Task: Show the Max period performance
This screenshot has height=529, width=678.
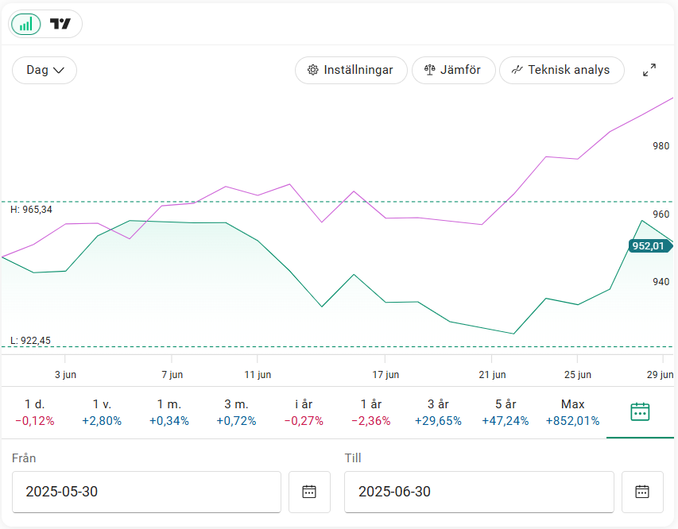Action: [x=572, y=412]
